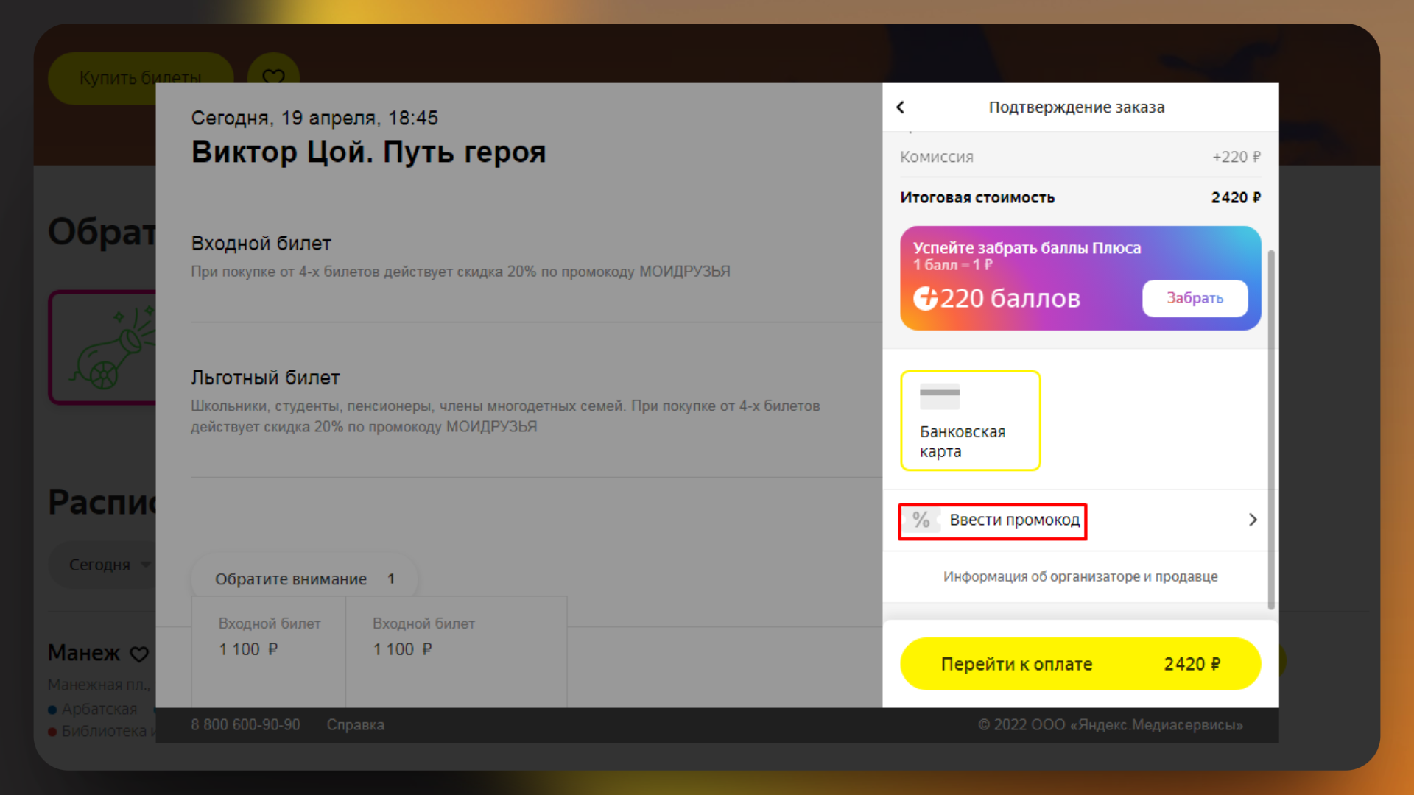Image resolution: width=1414 pixels, height=795 pixels.
Task: Click the bank card icon on payment option
Action: click(940, 396)
